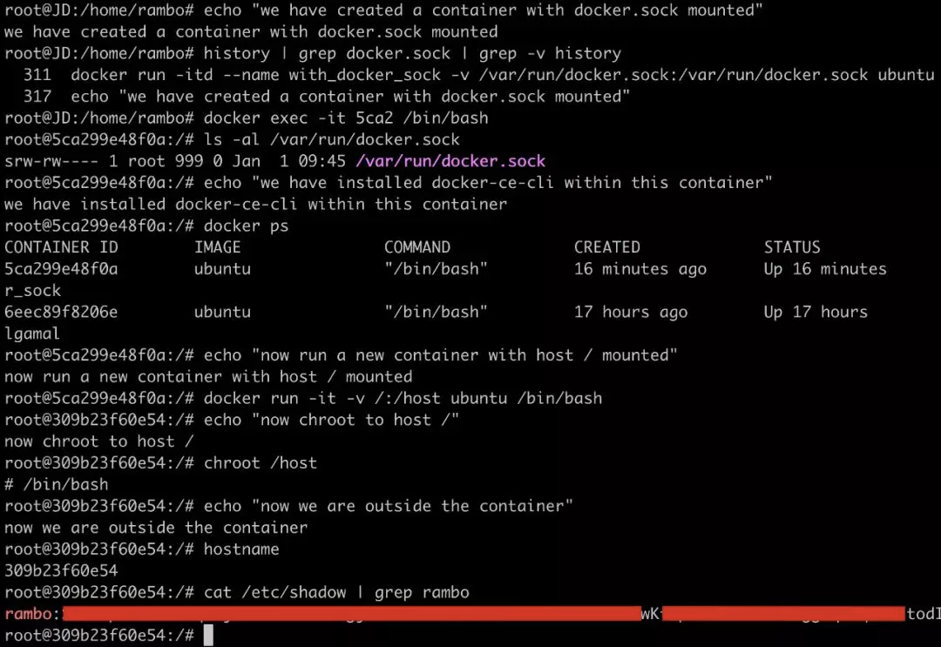Click output 'now we are outside the container'
This screenshot has width=941, height=647.
pyautogui.click(x=155, y=528)
